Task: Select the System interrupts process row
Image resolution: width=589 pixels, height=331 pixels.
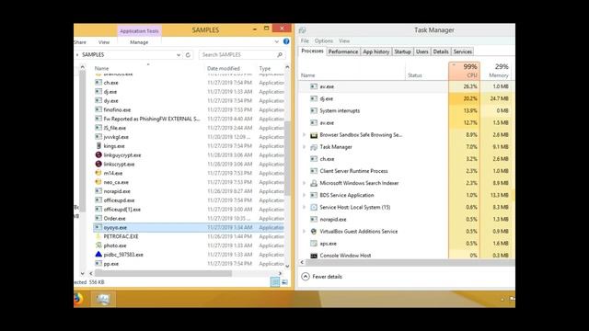Action: coord(407,110)
